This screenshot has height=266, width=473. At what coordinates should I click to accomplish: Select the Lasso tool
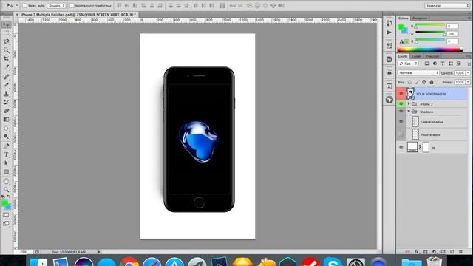point(6,41)
